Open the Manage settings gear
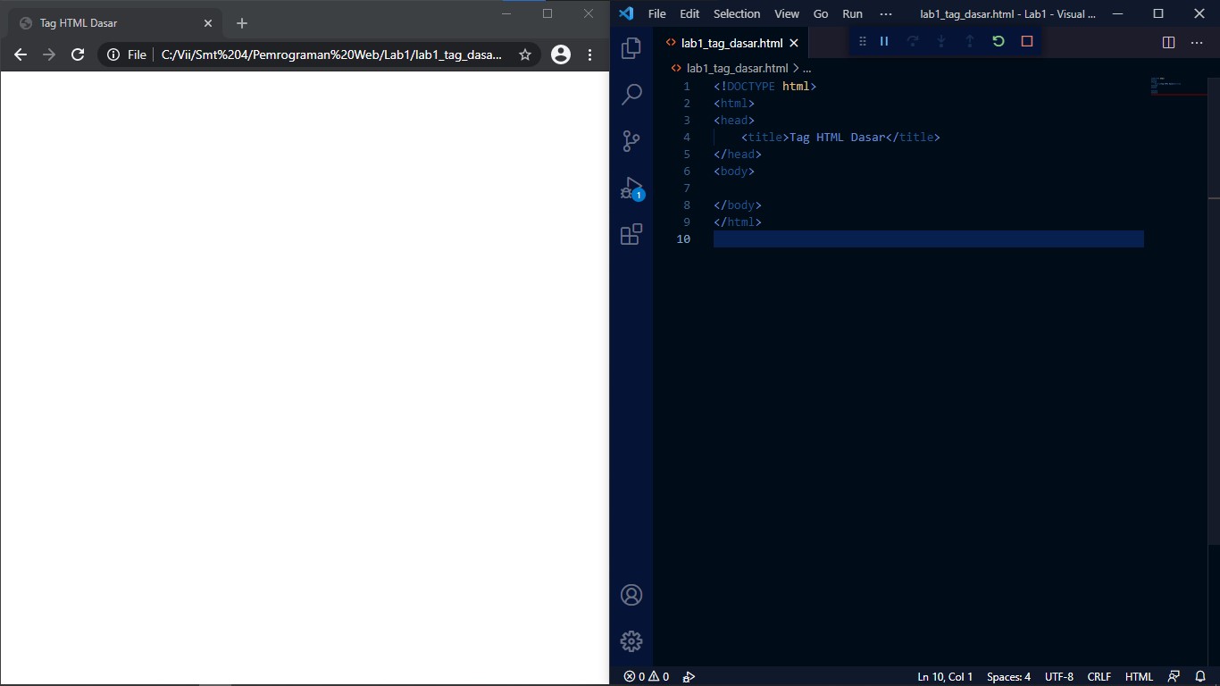 [x=631, y=640]
